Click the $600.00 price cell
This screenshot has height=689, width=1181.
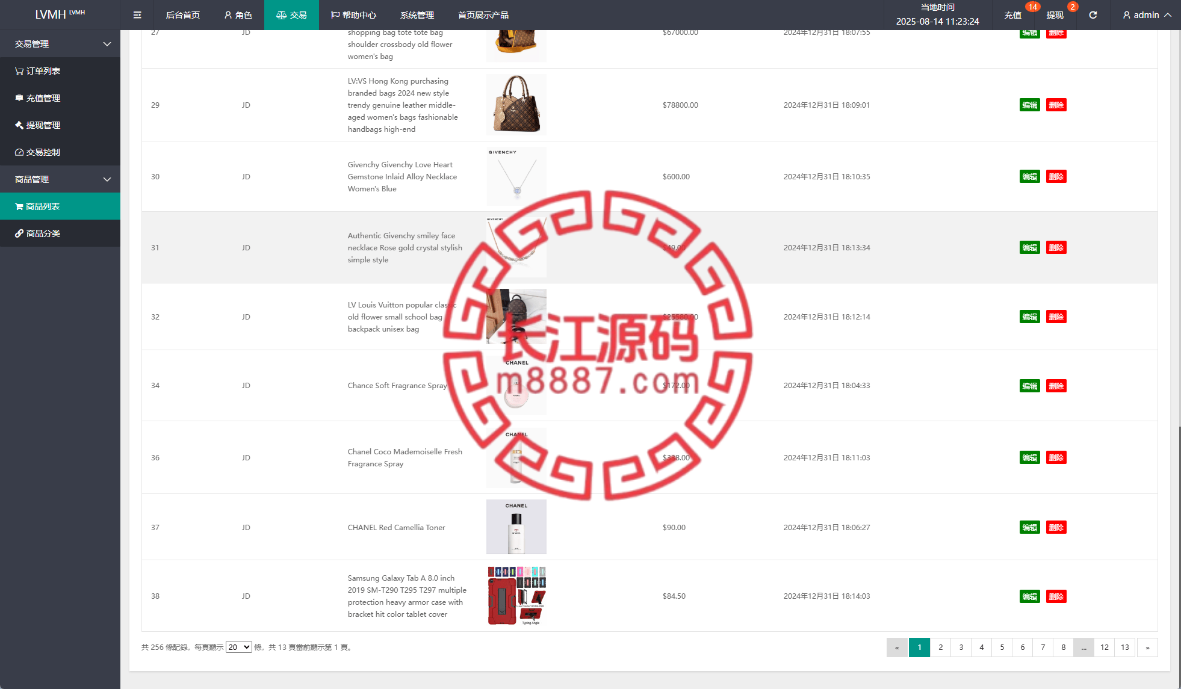click(676, 176)
